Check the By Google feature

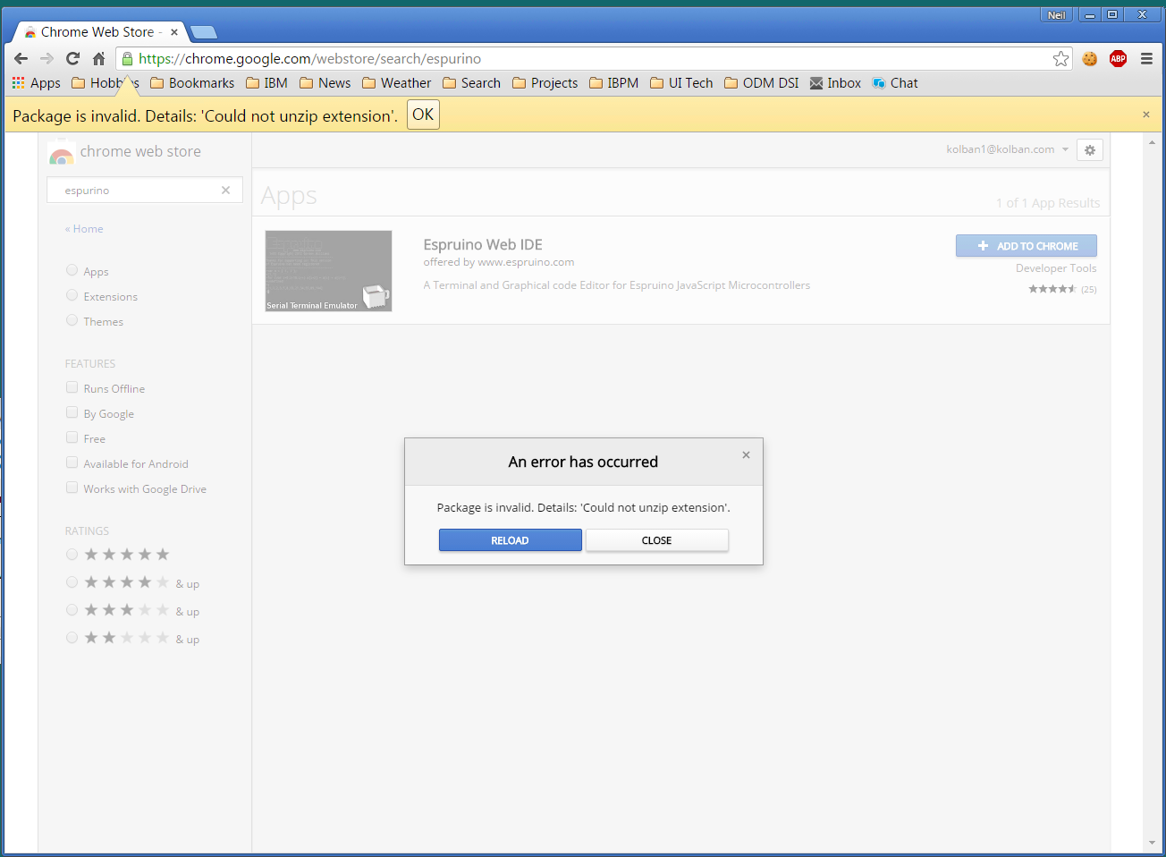click(x=72, y=412)
